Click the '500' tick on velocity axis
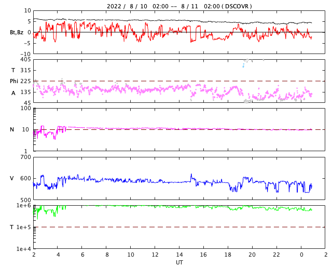 pos(25,200)
